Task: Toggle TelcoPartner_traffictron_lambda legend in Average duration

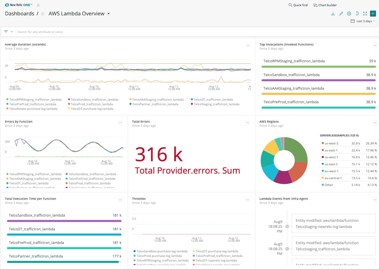Action: 153,104
